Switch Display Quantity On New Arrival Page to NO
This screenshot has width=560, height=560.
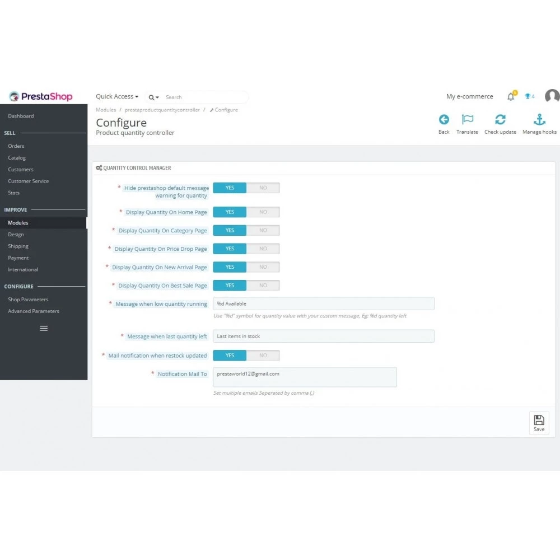(263, 267)
